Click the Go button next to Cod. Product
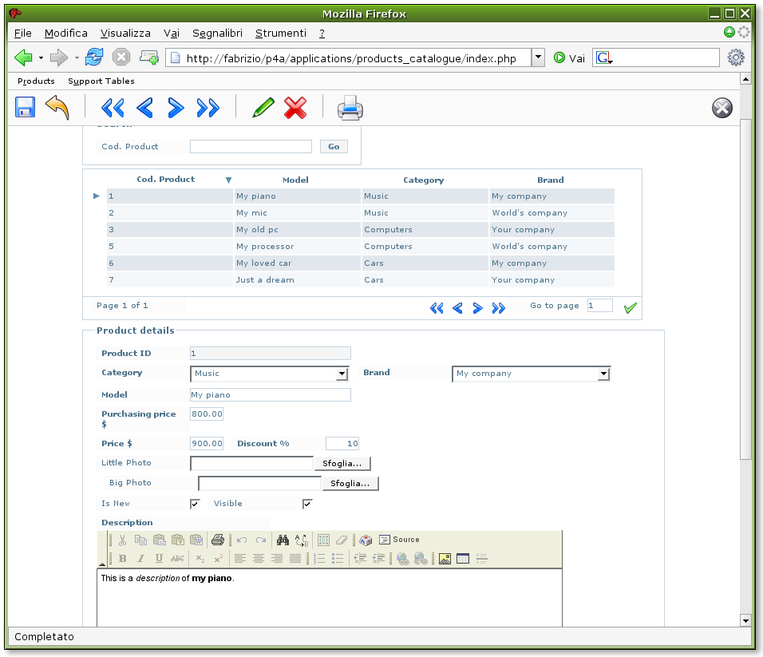 coord(334,147)
